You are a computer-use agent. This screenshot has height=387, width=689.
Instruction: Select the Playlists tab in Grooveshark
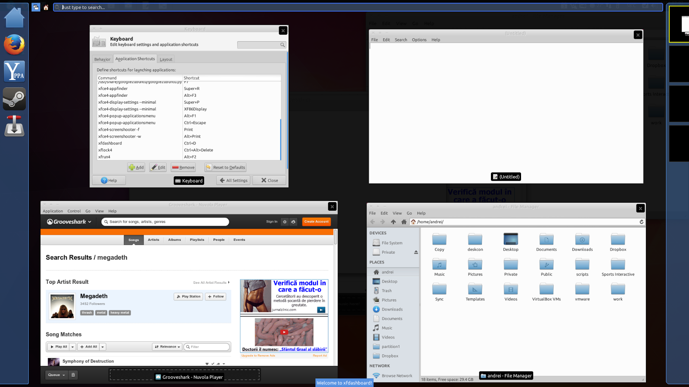tap(197, 240)
